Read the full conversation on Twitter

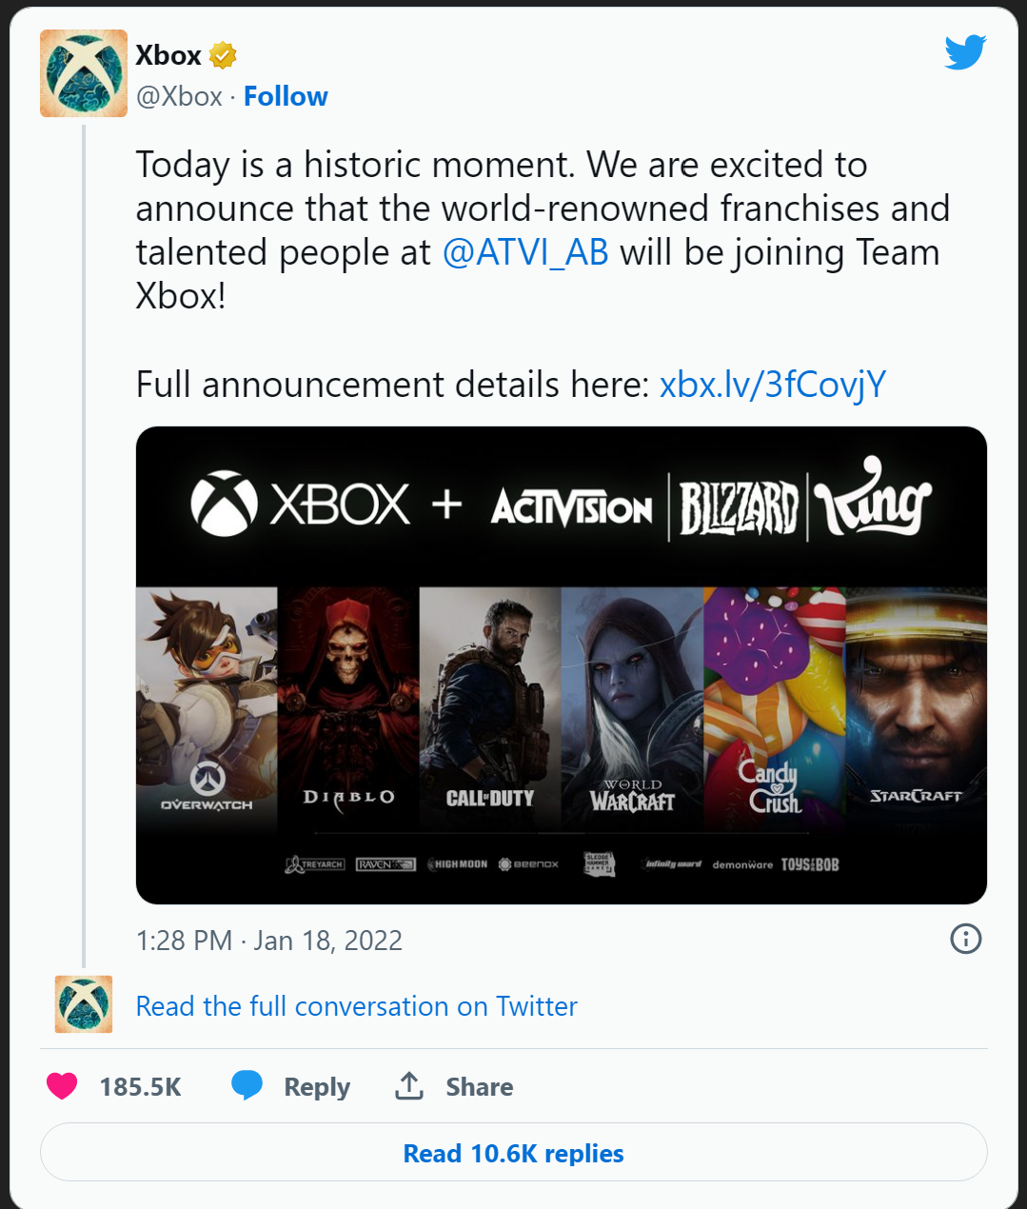(356, 1006)
